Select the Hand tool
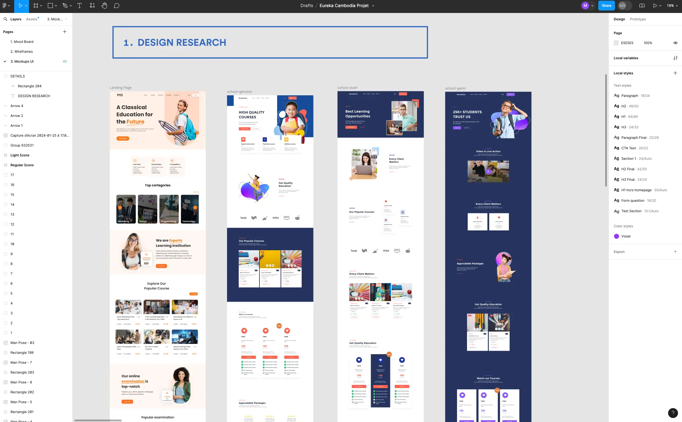This screenshot has width=682, height=422. coord(104,6)
